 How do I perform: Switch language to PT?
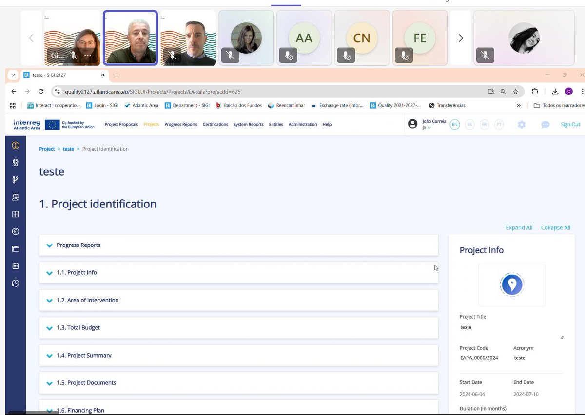coord(499,124)
